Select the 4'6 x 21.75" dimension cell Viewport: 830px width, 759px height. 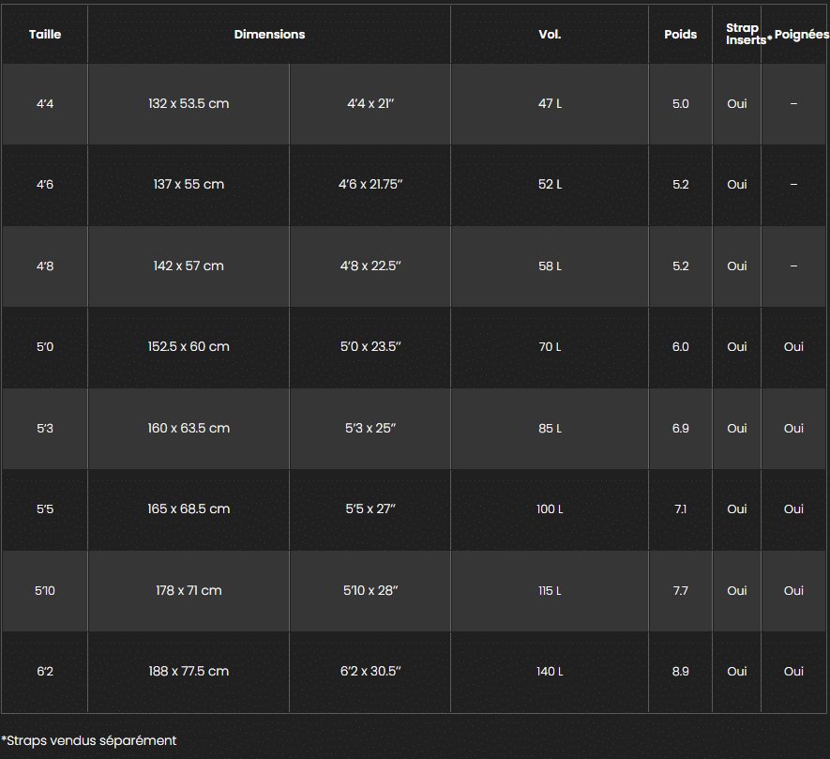[370, 184]
